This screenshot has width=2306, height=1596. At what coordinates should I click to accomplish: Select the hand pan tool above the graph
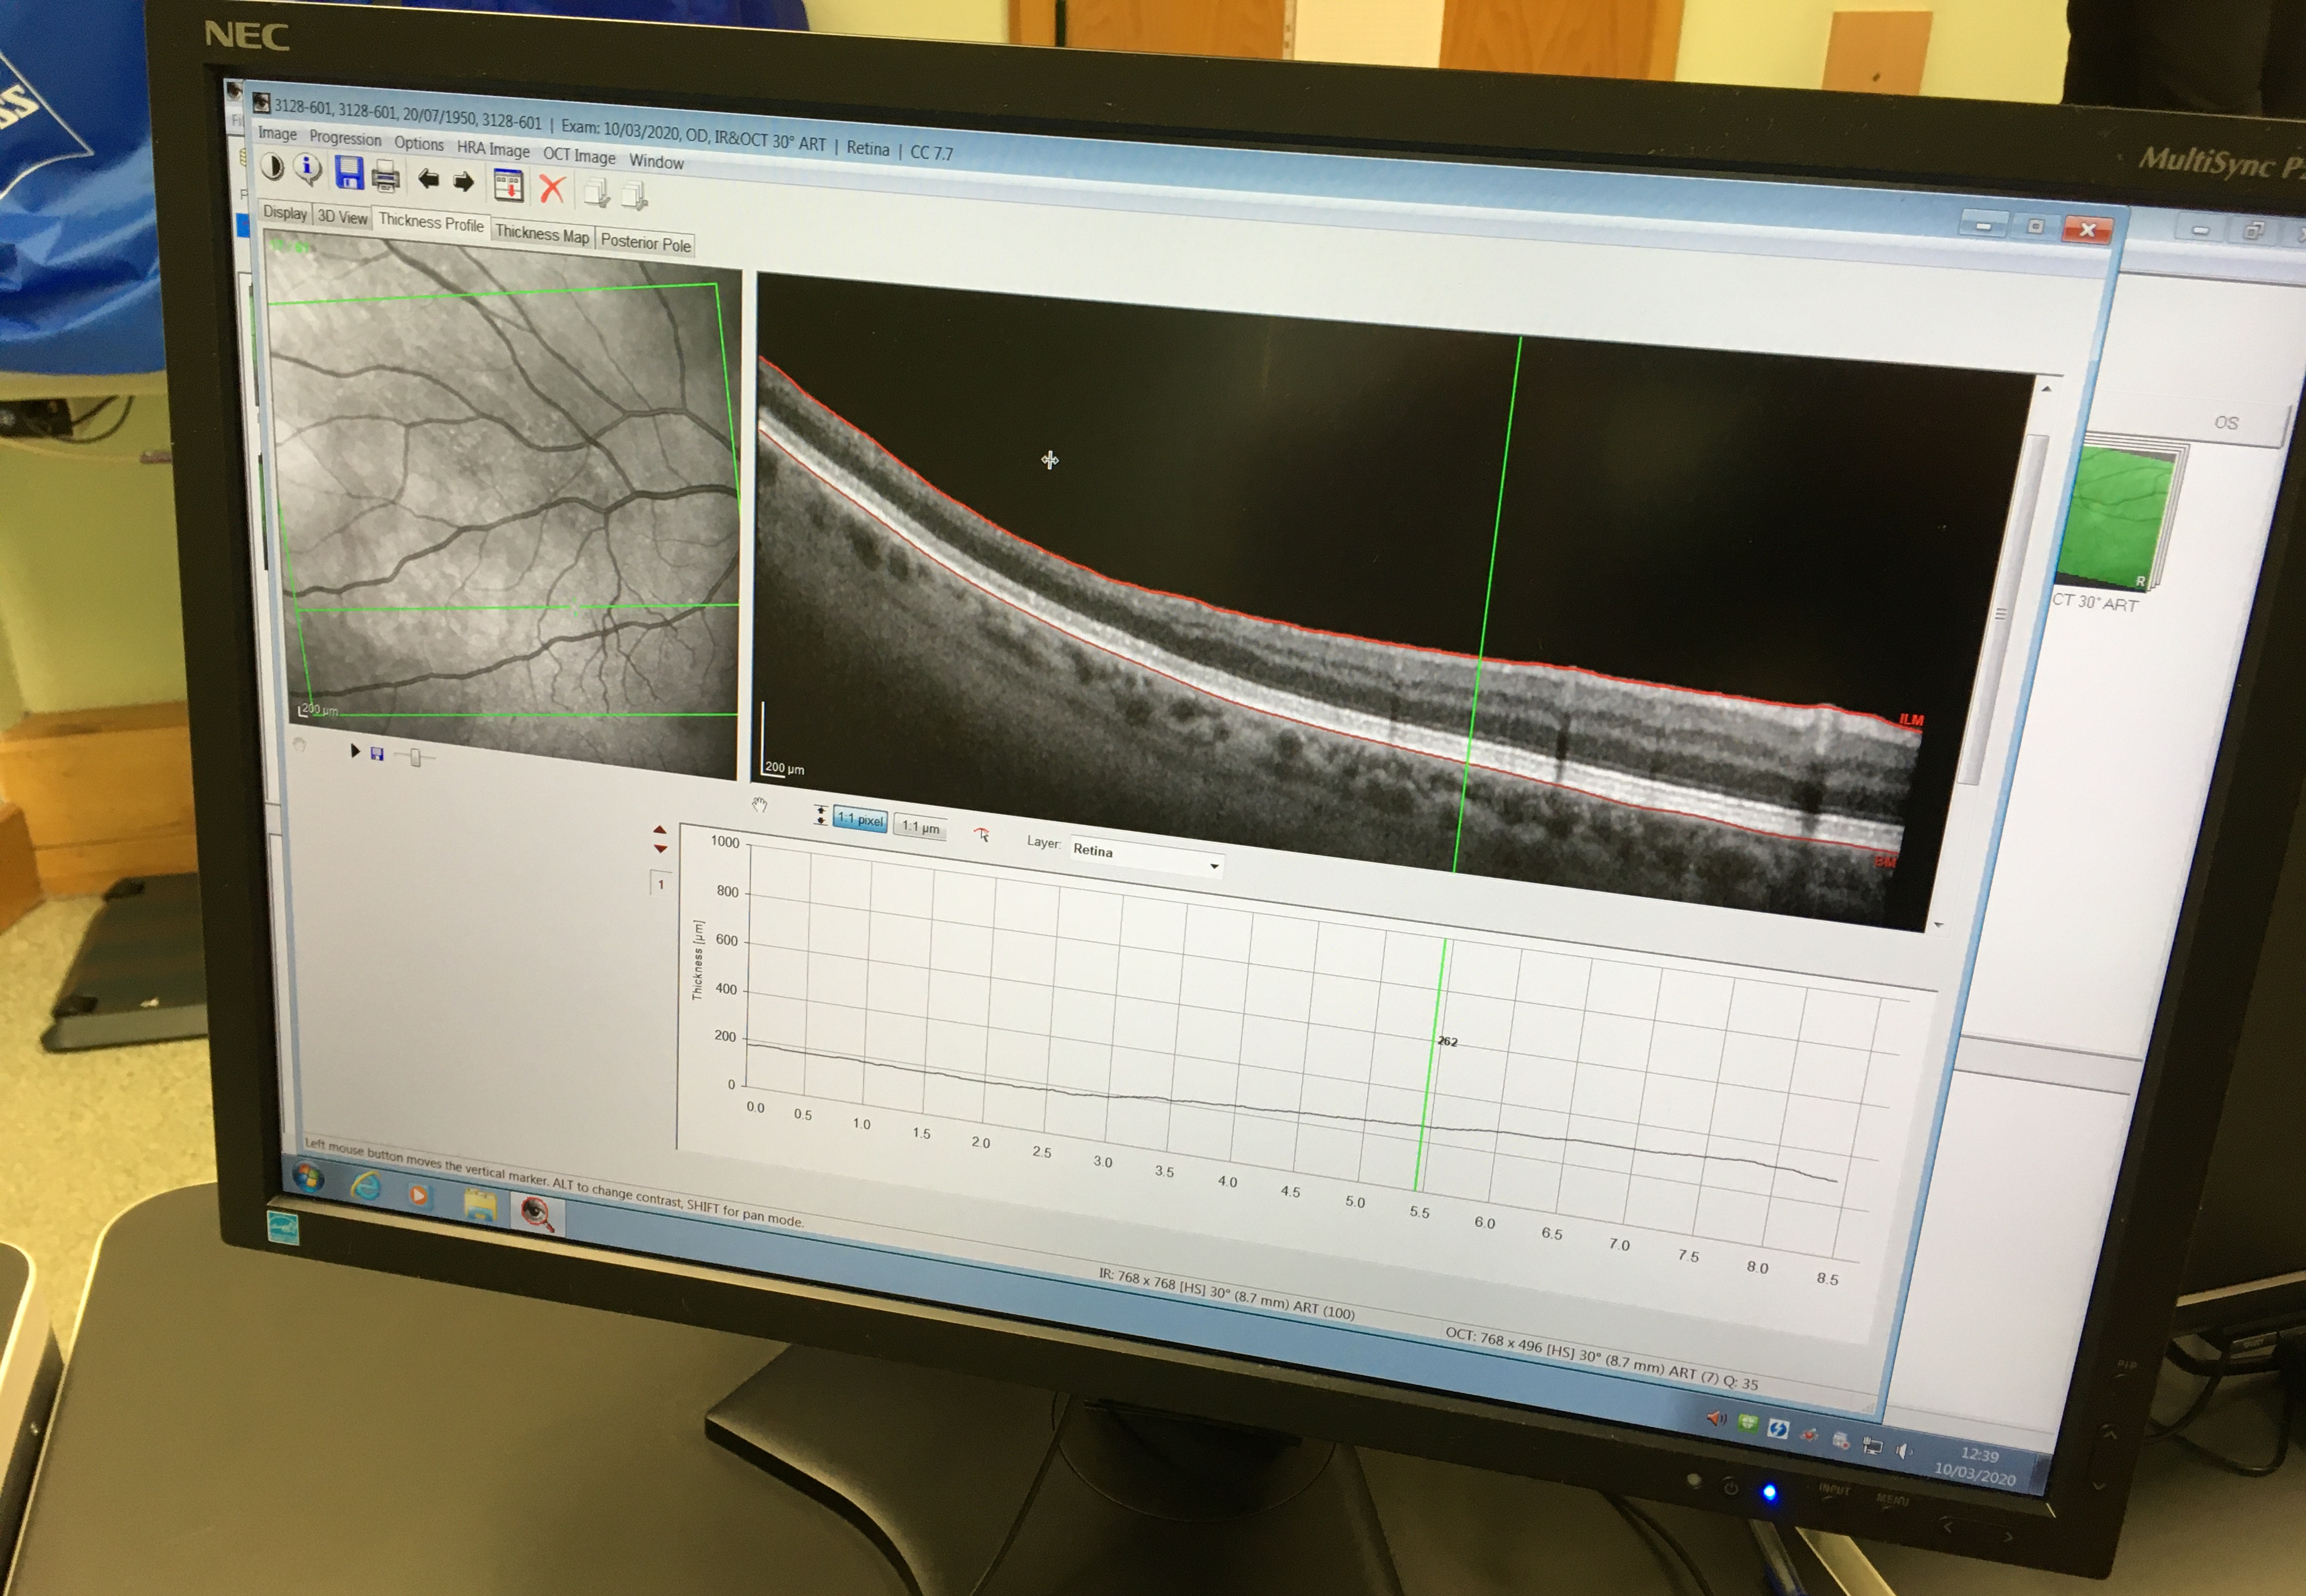[759, 805]
